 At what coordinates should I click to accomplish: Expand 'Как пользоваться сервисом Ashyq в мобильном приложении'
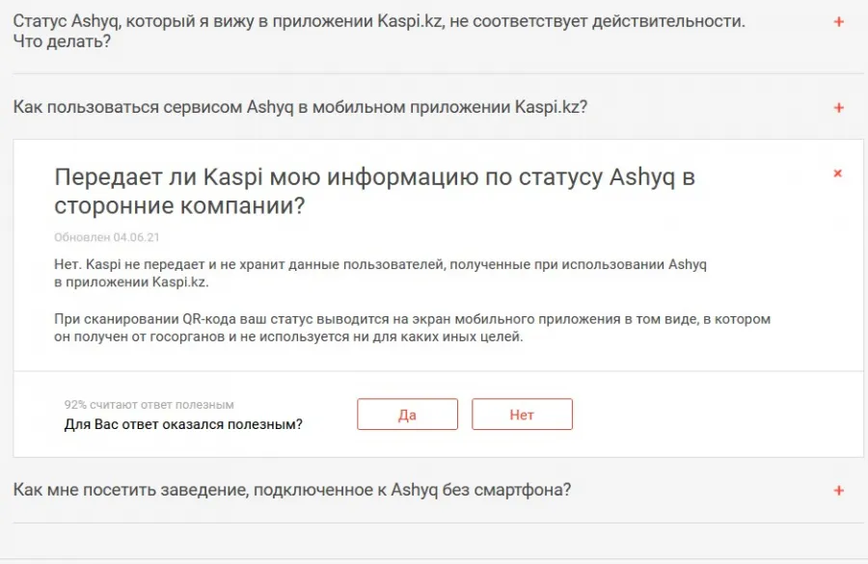coord(300,107)
